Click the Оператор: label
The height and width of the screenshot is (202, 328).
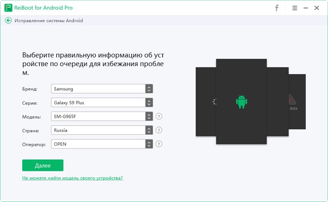click(x=34, y=145)
